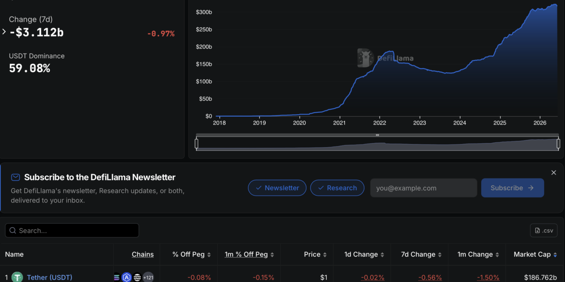Click the DefiLlama watermark logo on chart
This screenshot has height=282, width=565.
[x=385, y=58]
